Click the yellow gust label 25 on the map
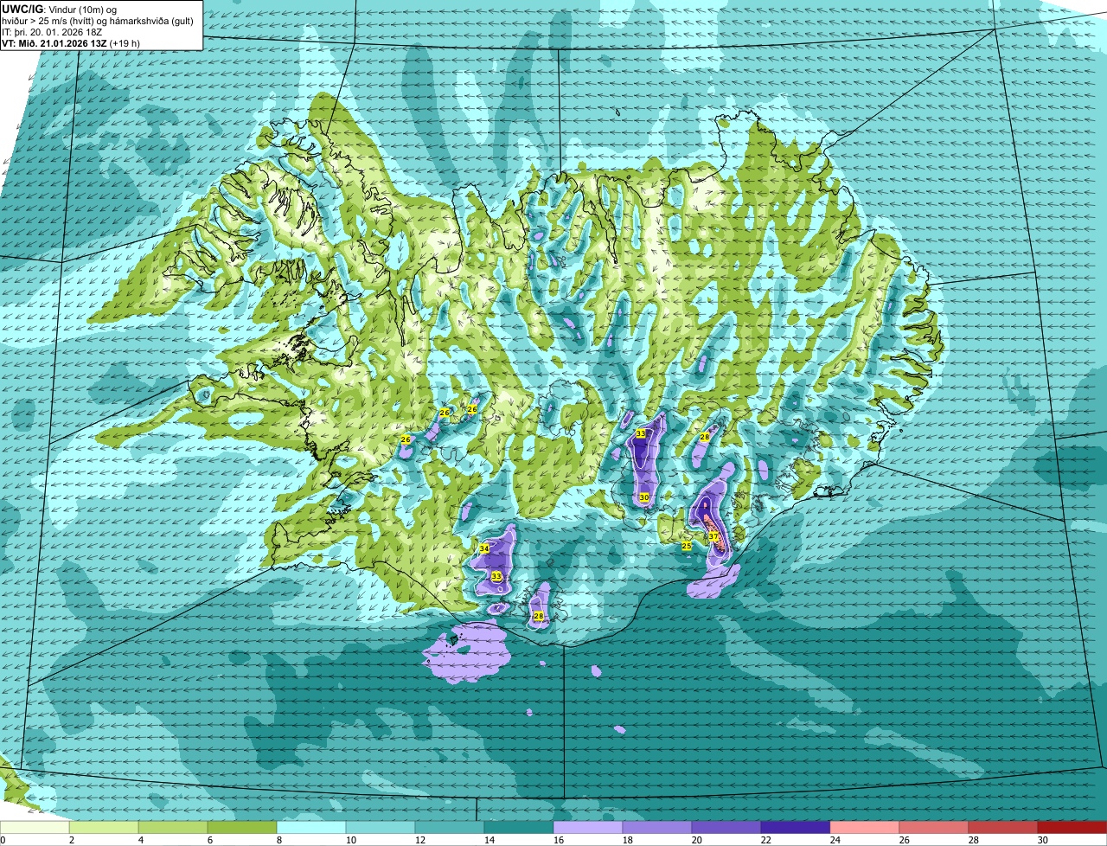This screenshot has height=846, width=1107. click(x=687, y=546)
